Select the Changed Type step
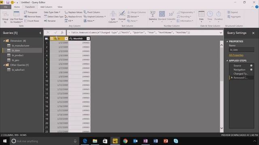This screenshot has width=259, height=145. (x=241, y=74)
